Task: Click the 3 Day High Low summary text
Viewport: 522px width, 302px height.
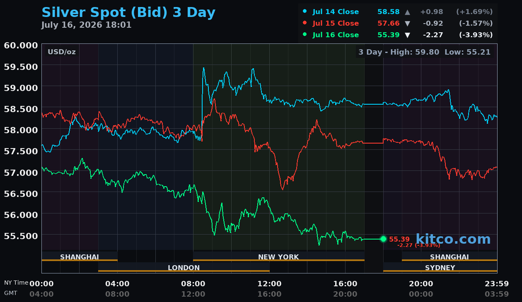Action: point(425,52)
